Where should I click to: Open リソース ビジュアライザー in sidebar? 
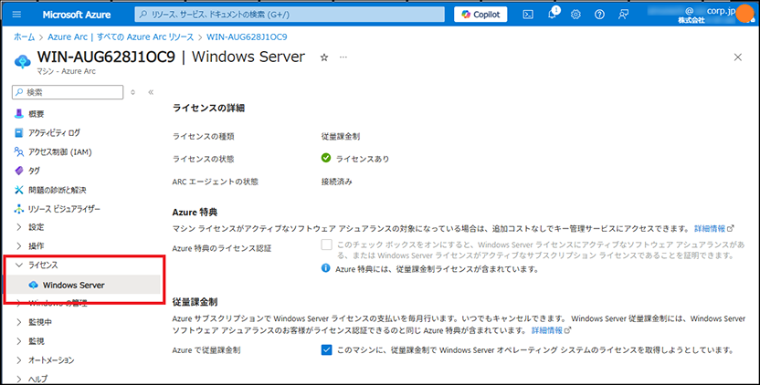tap(64, 209)
